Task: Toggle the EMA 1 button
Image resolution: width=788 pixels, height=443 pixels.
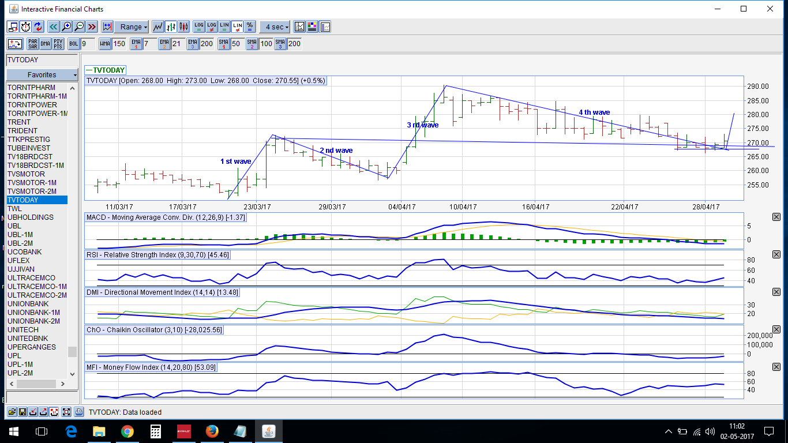Action: point(136,44)
